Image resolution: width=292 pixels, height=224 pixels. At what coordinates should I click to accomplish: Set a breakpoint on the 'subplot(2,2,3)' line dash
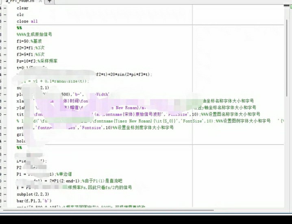tap(5, 194)
